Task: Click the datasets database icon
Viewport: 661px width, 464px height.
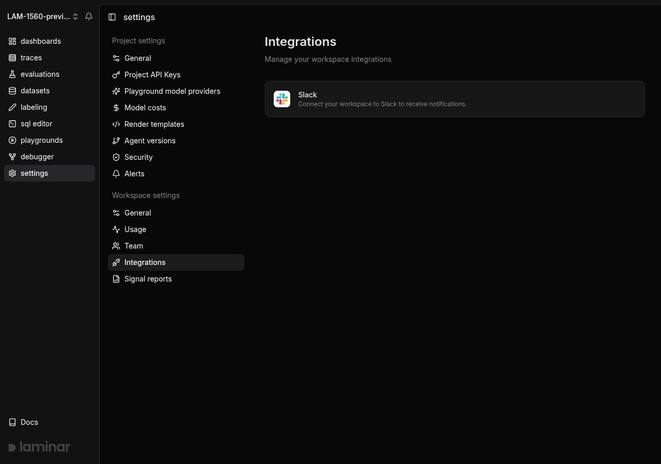Action: (12, 91)
